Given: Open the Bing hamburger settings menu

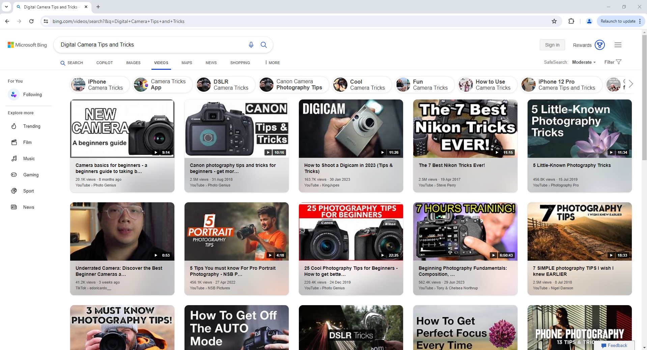Looking at the screenshot, I should point(618,45).
